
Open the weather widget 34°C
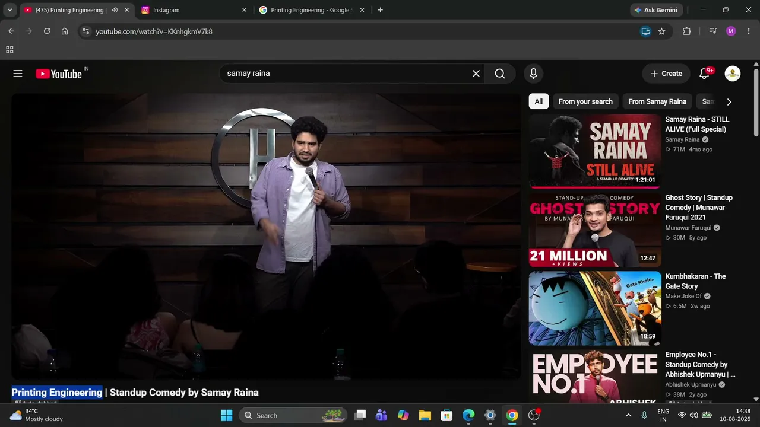(x=36, y=415)
